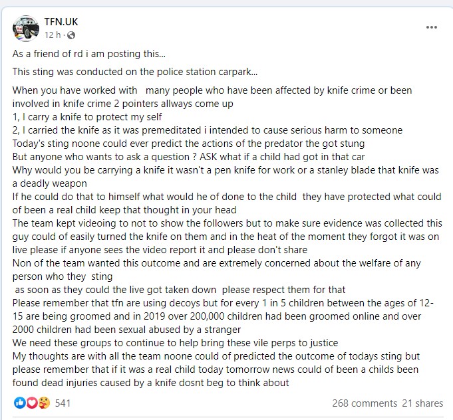Click the blue thumbs-up Like reaction icon

click(x=20, y=403)
